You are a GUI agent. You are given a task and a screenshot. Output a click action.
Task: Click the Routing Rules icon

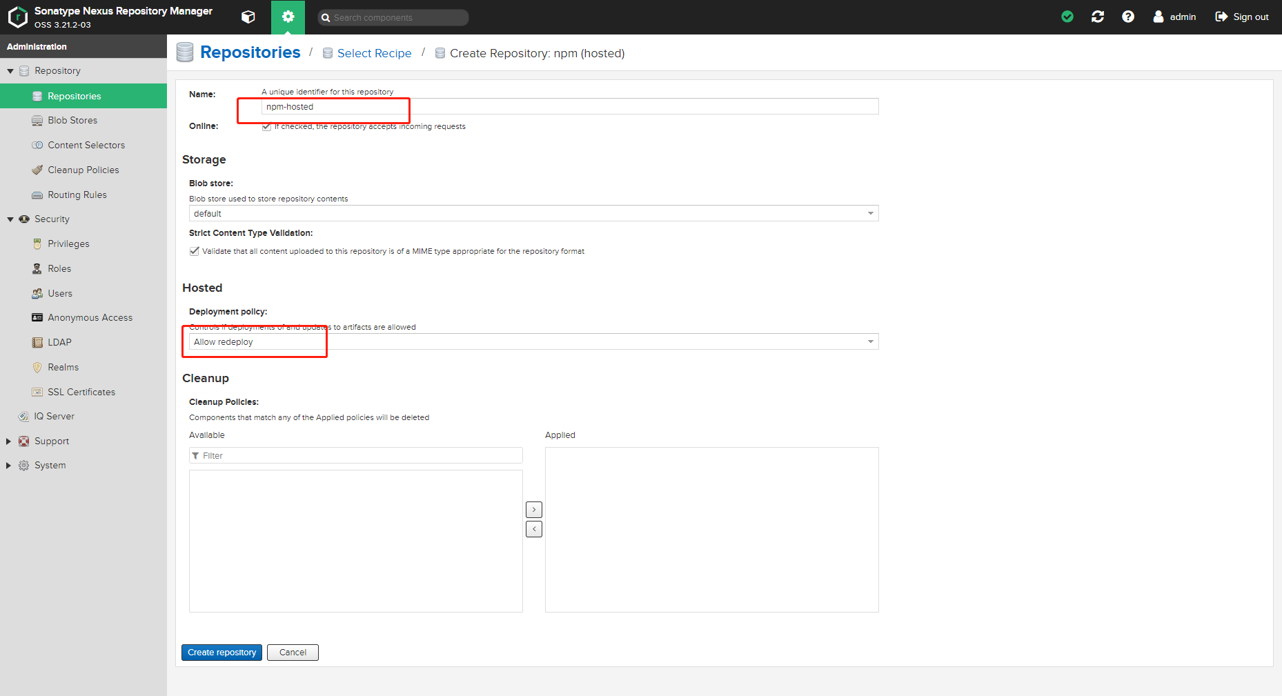(37, 195)
